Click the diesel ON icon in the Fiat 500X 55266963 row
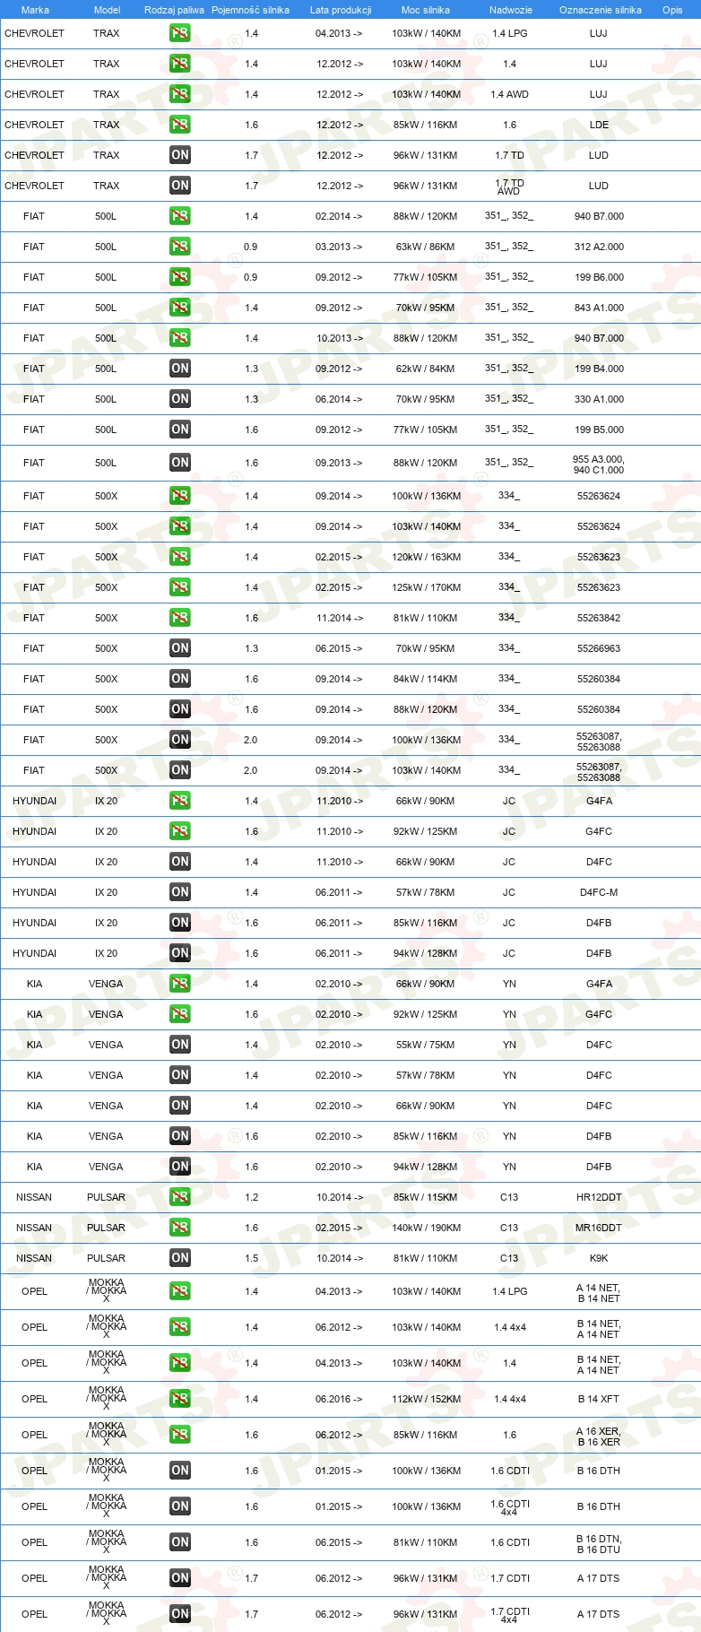Screen dimensions: 701x1632 (x=180, y=648)
